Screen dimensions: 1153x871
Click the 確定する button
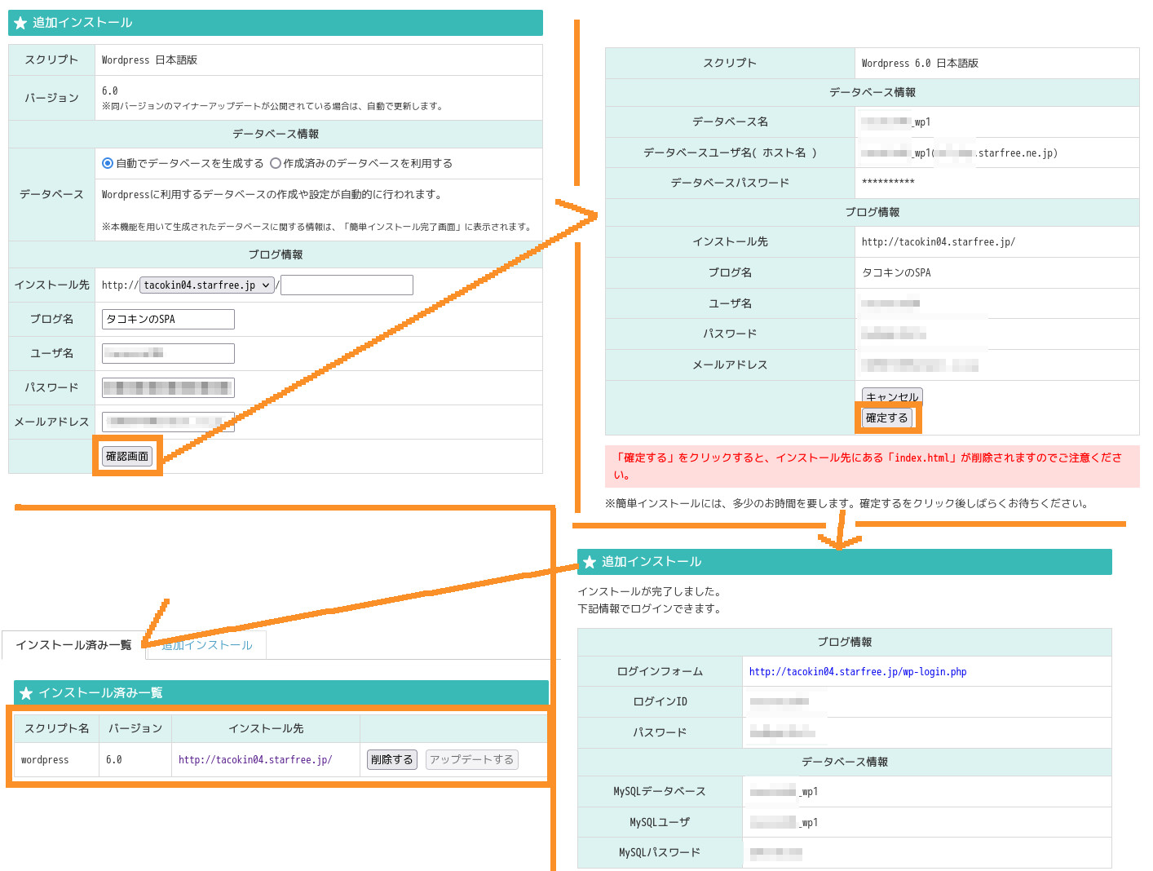click(x=886, y=418)
